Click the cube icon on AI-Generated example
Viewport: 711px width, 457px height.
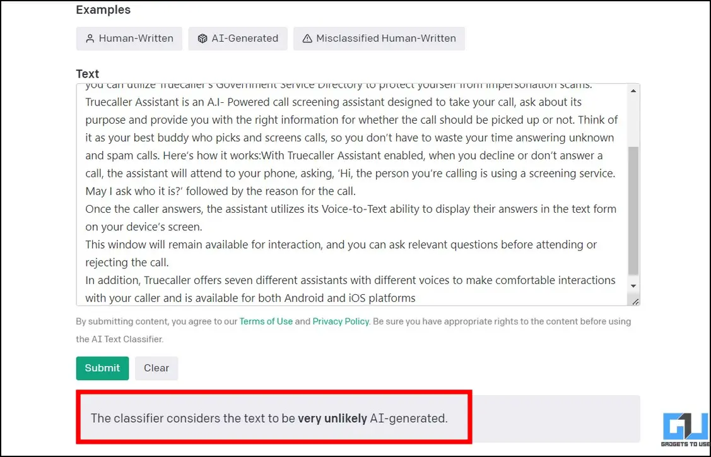[x=203, y=39]
